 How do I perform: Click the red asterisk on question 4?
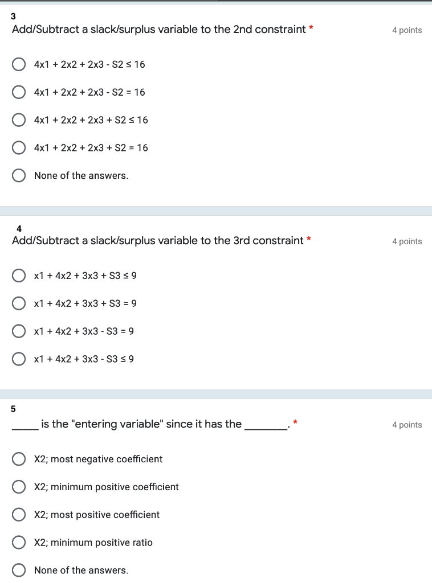(307, 238)
